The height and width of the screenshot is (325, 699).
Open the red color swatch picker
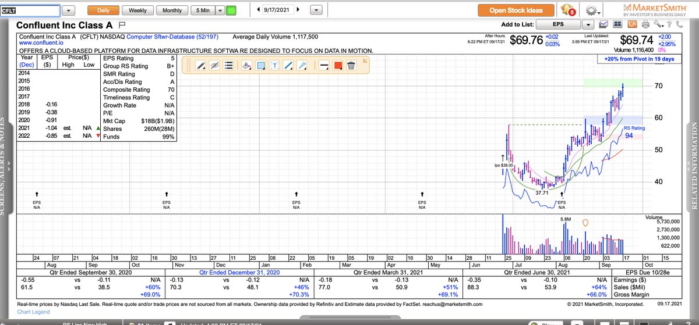click(337, 66)
